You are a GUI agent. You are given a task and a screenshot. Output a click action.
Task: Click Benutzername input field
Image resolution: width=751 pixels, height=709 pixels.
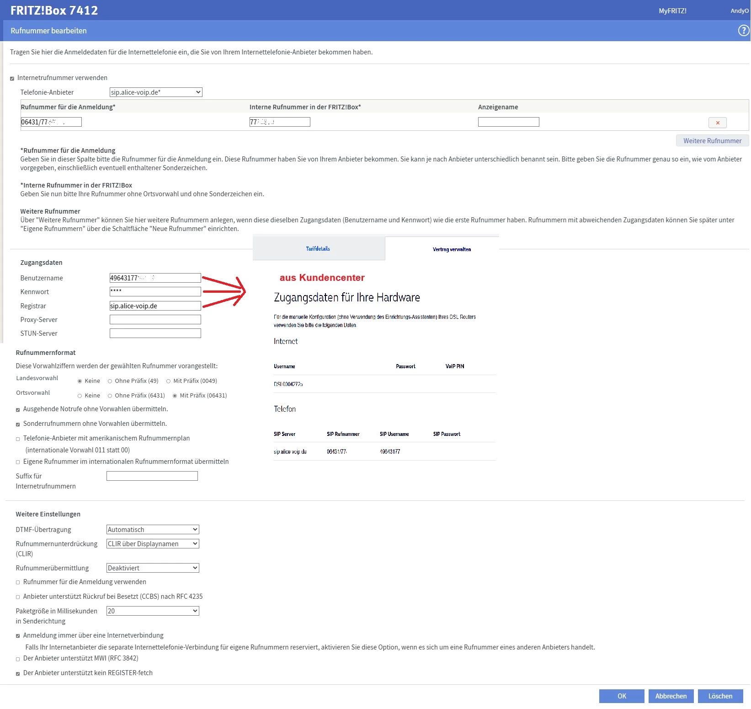click(x=155, y=278)
